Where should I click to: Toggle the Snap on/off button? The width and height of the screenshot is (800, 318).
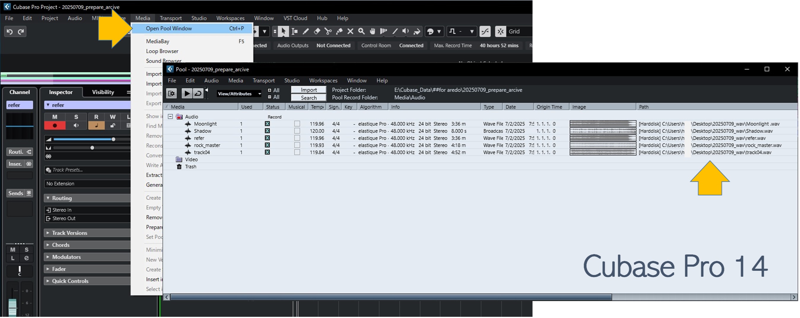(x=500, y=31)
